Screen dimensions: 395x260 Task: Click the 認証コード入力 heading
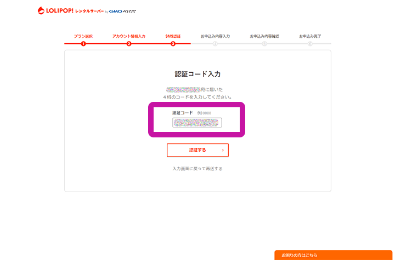click(x=198, y=74)
